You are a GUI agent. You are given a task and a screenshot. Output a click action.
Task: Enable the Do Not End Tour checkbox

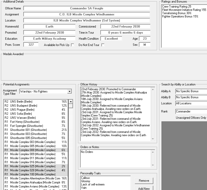pos(103,45)
